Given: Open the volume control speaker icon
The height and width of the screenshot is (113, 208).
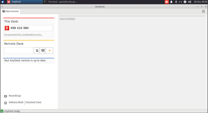Looking at the screenshot, I should pos(190,2).
